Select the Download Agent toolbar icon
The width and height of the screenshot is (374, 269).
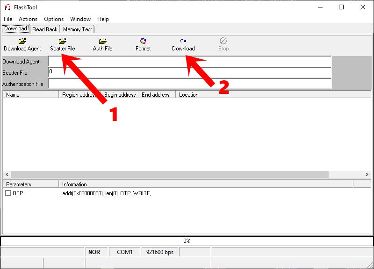pos(22,44)
